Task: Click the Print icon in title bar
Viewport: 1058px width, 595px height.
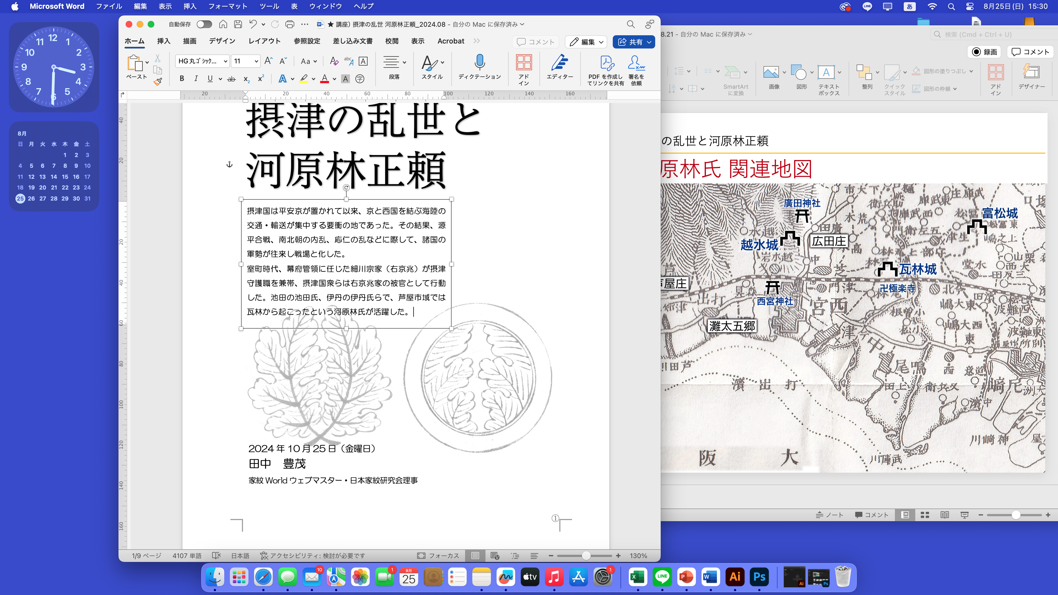Action: point(290,24)
